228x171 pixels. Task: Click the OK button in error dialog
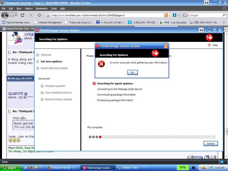(x=132, y=73)
